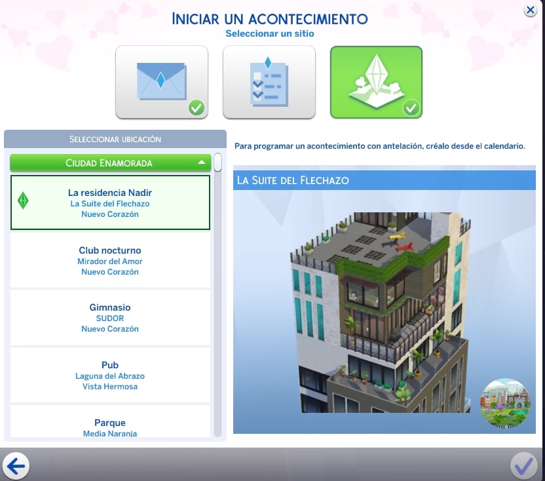This screenshot has width=545, height=481.
Task: Click the La Suite del Flechazo building preview
Action: tap(380, 313)
